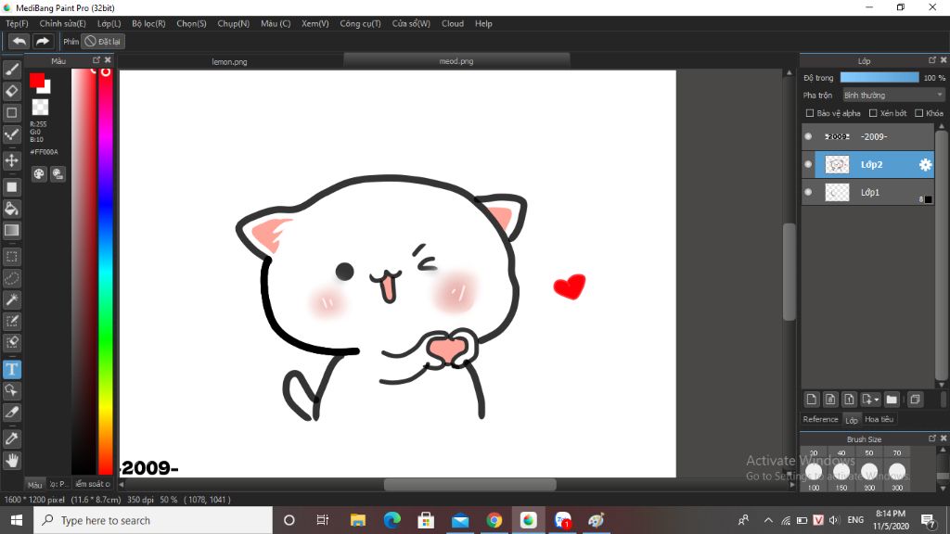This screenshot has height=534, width=950.
Task: Select the Gradient tool
Action: pos(11,230)
